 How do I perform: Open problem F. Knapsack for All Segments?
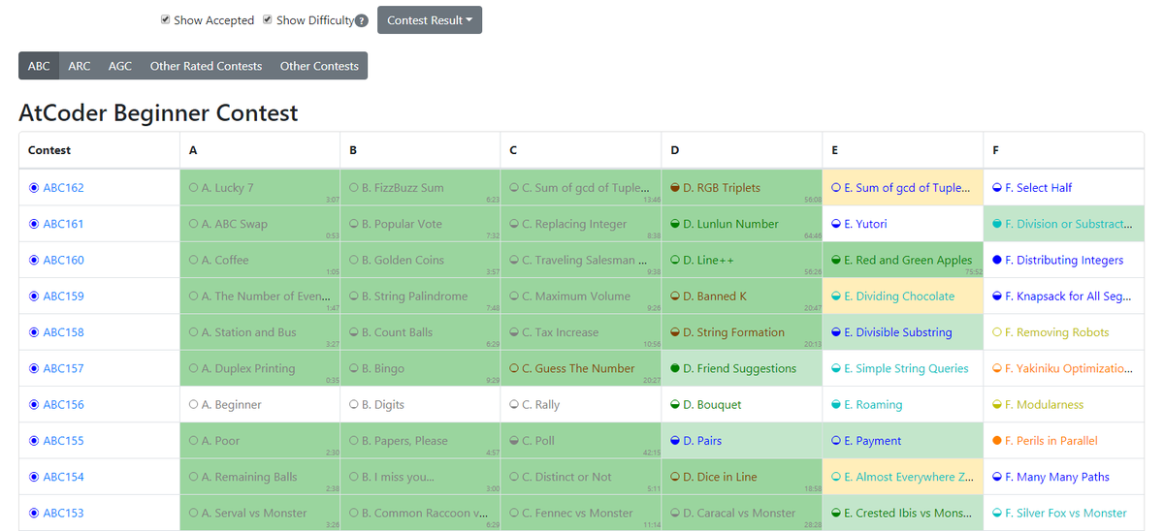point(1068,297)
